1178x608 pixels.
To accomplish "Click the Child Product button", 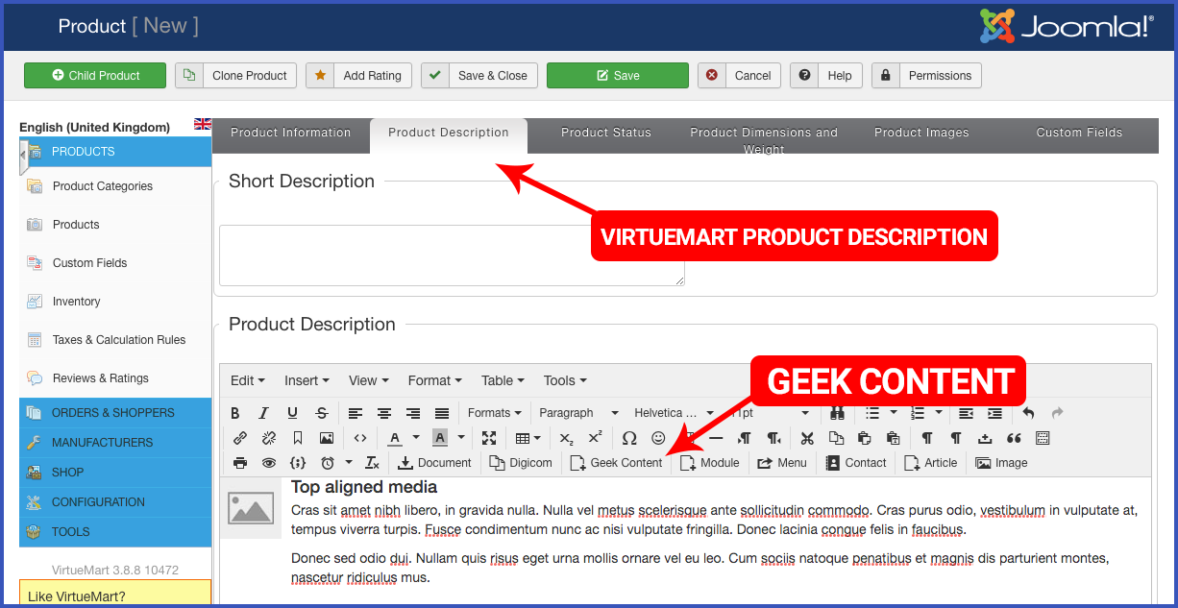I will (95, 76).
